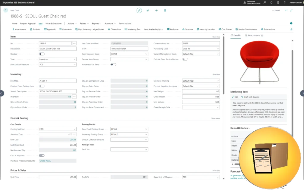This screenshot has height=192, width=304.
Task: Open Service Commitments action
Action: coord(246,29)
